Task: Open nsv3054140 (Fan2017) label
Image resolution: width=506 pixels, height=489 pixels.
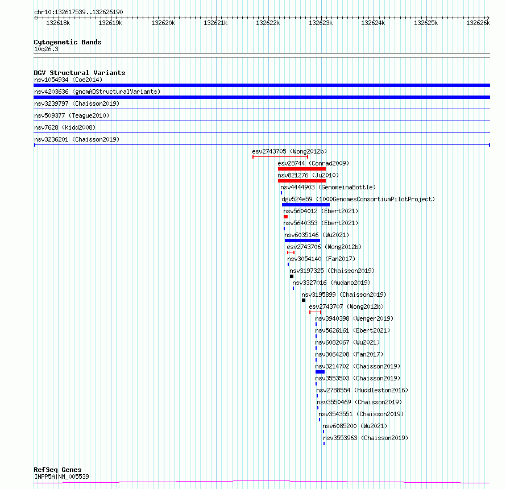Action: 321,259
